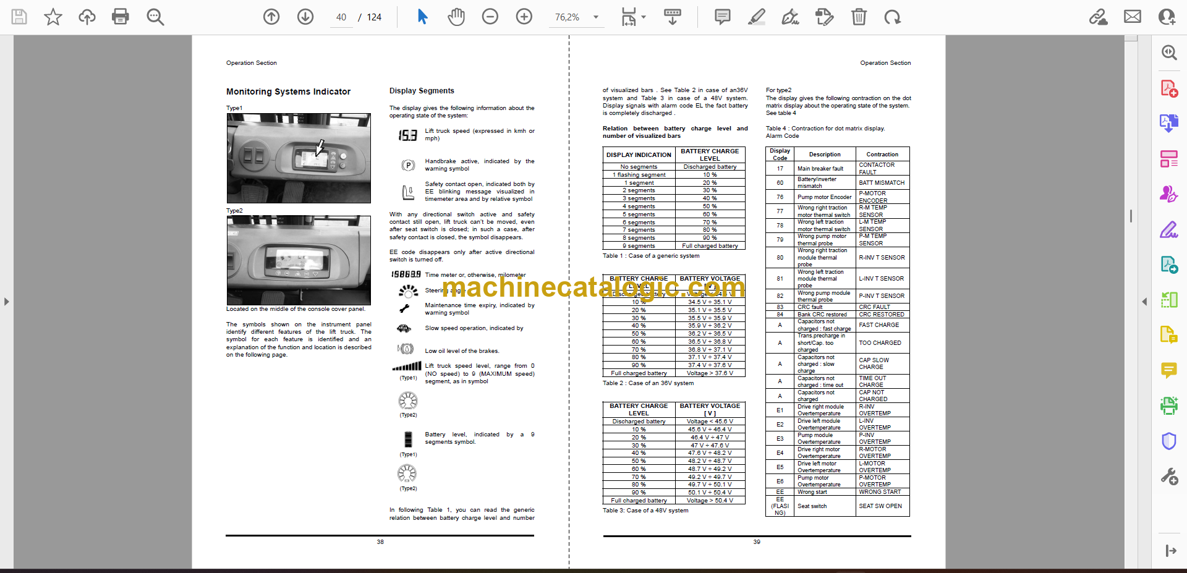Click the 'SEAT SW OPEN' contraction cell
The width and height of the screenshot is (1187, 573).
882,506
